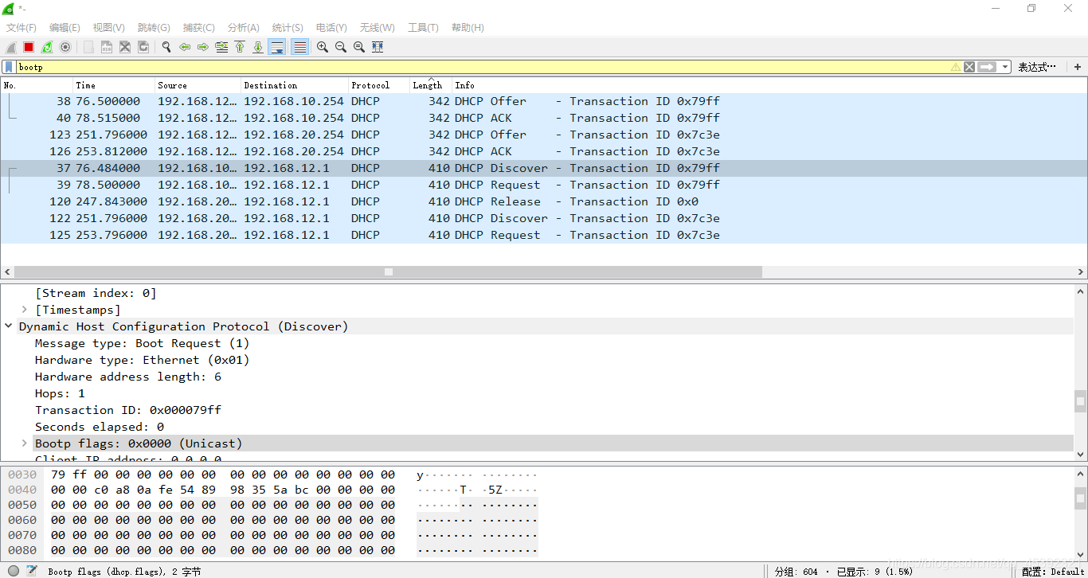Stop the running capture with red square
The width and height of the screenshot is (1088, 578).
tap(29, 47)
